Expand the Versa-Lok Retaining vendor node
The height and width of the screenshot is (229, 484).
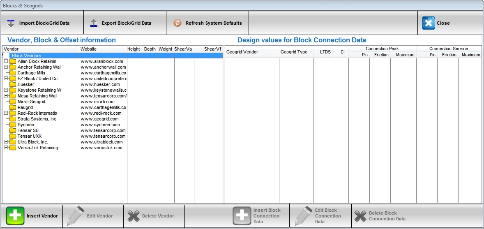tap(6, 148)
